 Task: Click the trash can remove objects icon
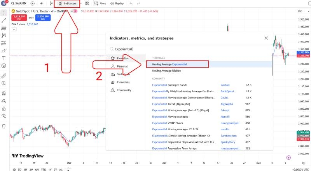click(4, 126)
